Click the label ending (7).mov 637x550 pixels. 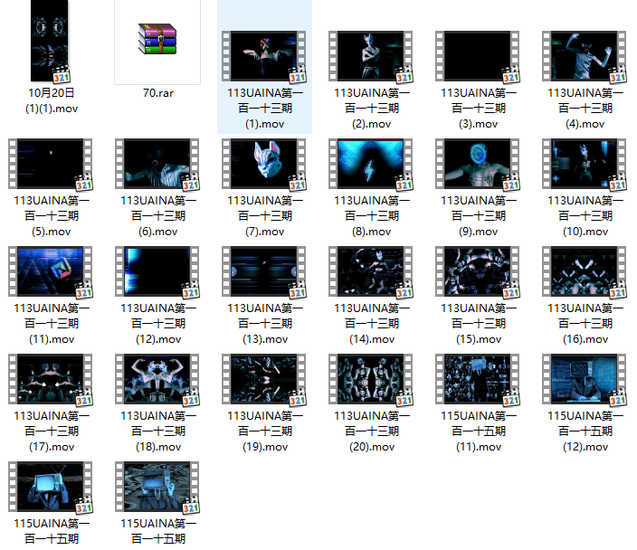265,216
